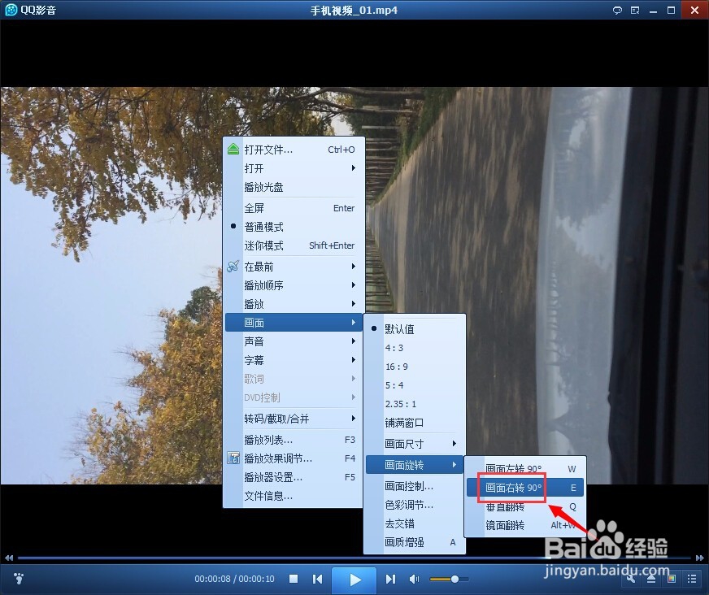
Task: Click the playback progress bar to seek
Action: [x=244, y=558]
